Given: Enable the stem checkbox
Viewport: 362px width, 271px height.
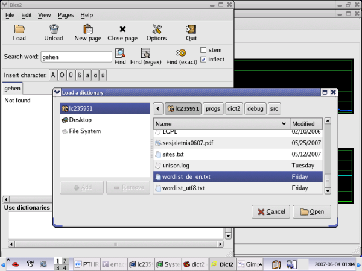Looking at the screenshot, I should (x=203, y=50).
